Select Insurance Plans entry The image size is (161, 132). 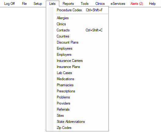click(x=77, y=67)
